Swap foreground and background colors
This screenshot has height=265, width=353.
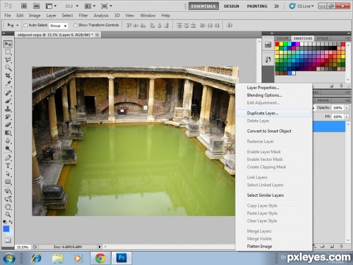click(11, 222)
